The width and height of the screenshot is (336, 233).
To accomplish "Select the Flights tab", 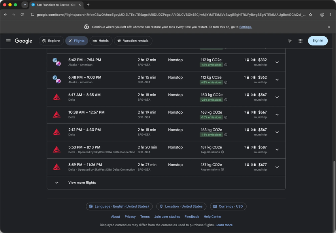I will (x=77, y=41).
